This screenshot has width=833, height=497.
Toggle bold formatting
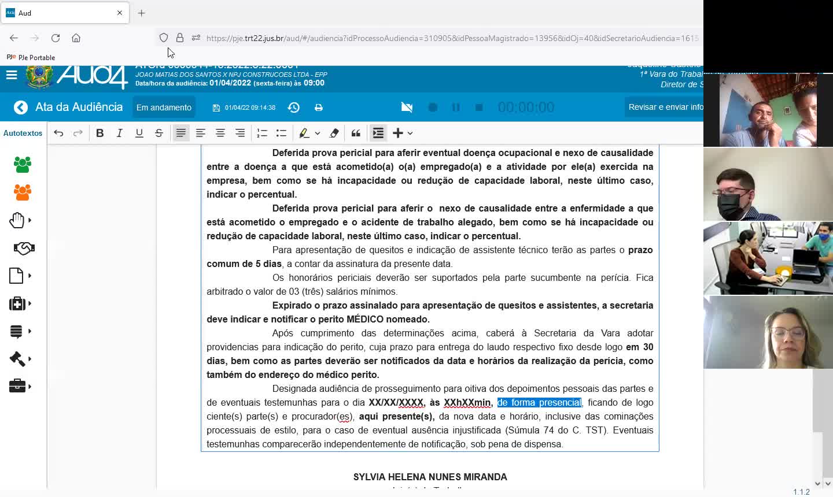[x=100, y=133]
